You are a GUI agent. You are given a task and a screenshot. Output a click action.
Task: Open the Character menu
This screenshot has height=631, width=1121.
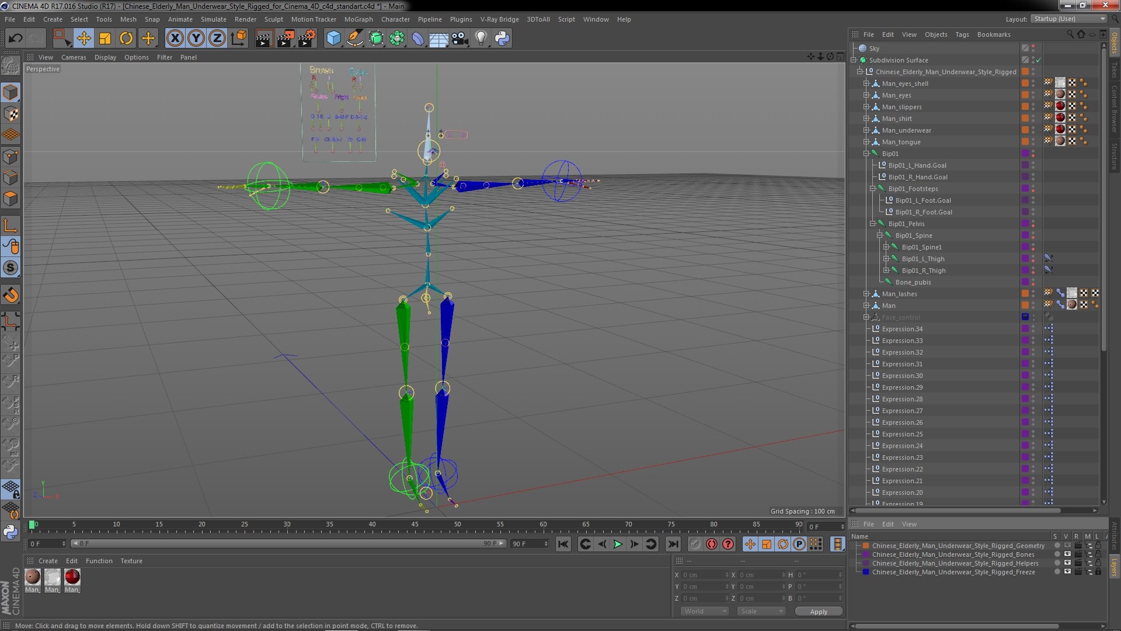395,19
